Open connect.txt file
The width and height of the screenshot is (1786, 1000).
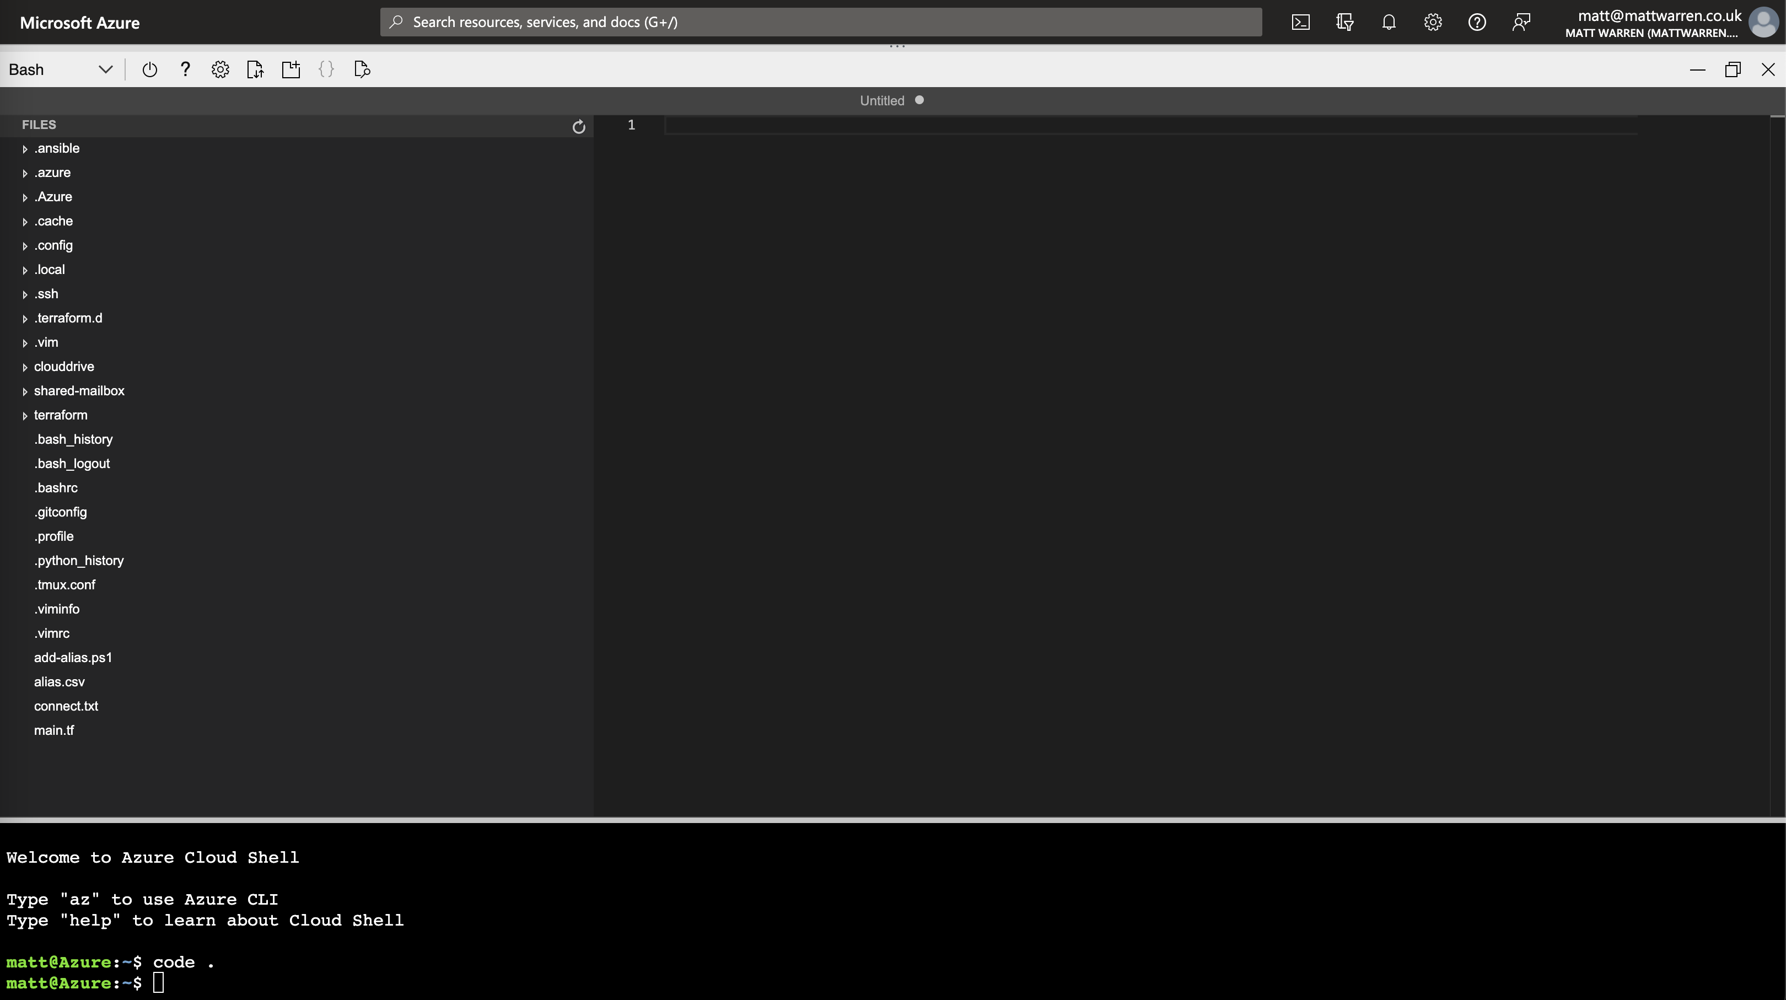(x=66, y=707)
